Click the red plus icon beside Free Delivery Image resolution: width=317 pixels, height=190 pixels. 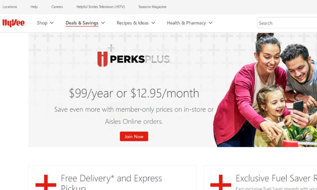[46, 182]
